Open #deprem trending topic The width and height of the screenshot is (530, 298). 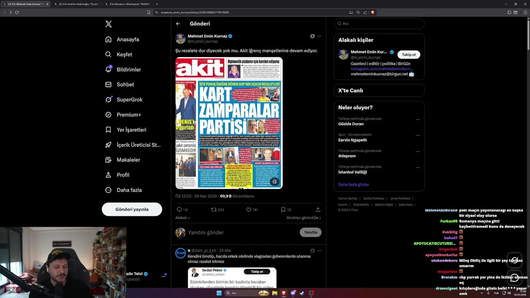point(347,156)
